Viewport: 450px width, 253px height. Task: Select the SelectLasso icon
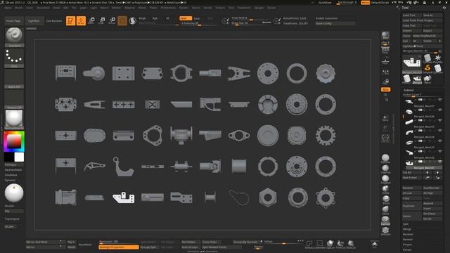point(309,244)
